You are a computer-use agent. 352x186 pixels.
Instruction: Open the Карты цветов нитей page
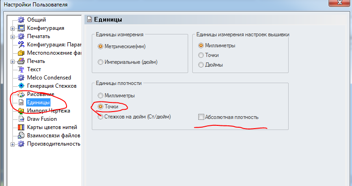point(52,127)
